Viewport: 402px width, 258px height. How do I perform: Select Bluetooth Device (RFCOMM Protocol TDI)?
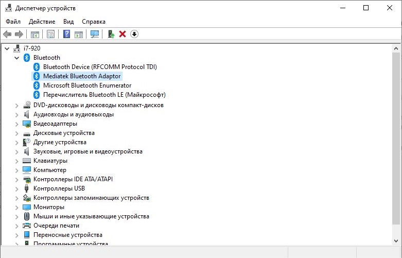pyautogui.click(x=100, y=67)
